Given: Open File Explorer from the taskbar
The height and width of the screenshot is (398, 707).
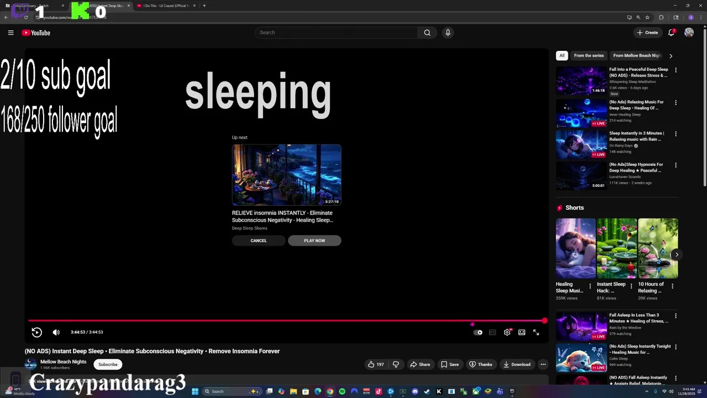Looking at the screenshot, I should (293, 391).
